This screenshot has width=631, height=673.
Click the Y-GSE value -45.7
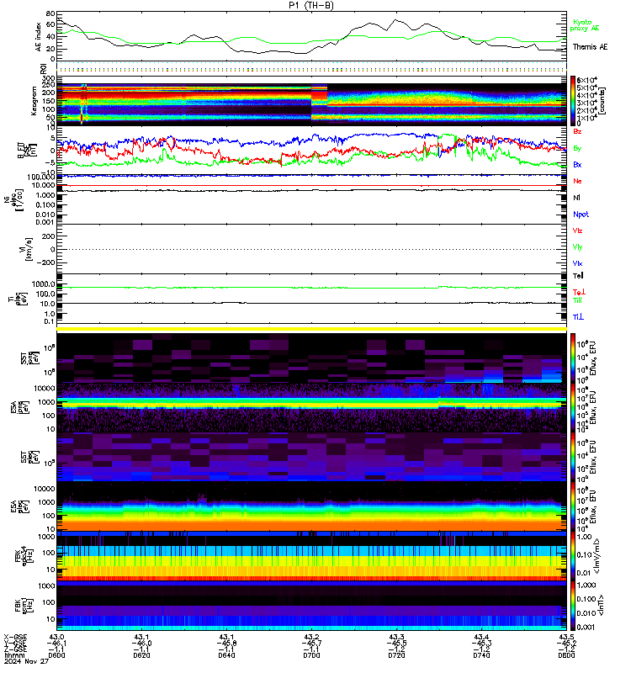pyautogui.click(x=311, y=643)
